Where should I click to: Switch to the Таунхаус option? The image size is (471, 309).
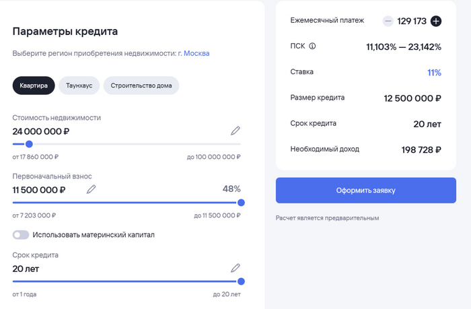(x=79, y=85)
